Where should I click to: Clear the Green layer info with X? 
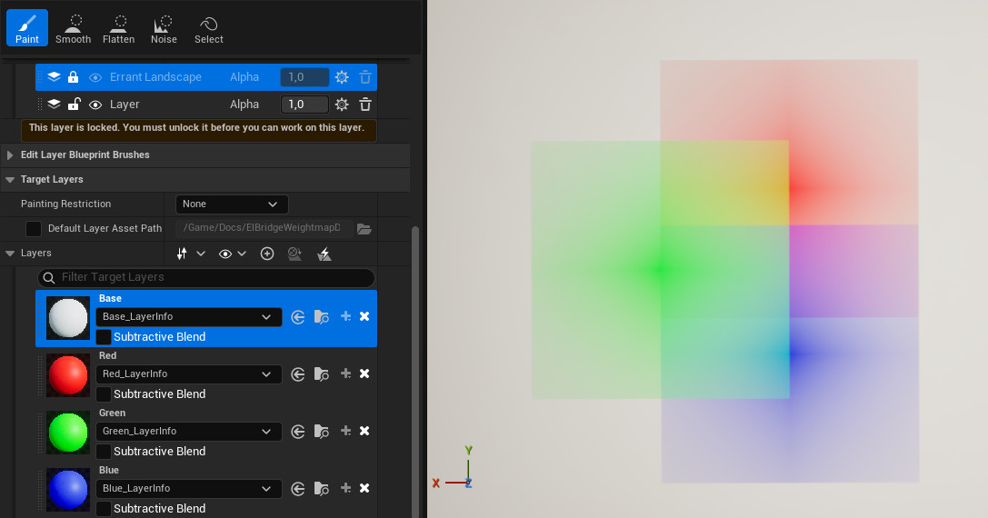364,431
